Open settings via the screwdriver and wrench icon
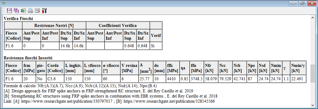The height and width of the screenshot is (109, 318). (44, 11)
